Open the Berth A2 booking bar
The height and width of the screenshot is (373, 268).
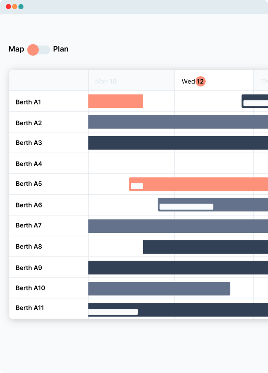[178, 122]
